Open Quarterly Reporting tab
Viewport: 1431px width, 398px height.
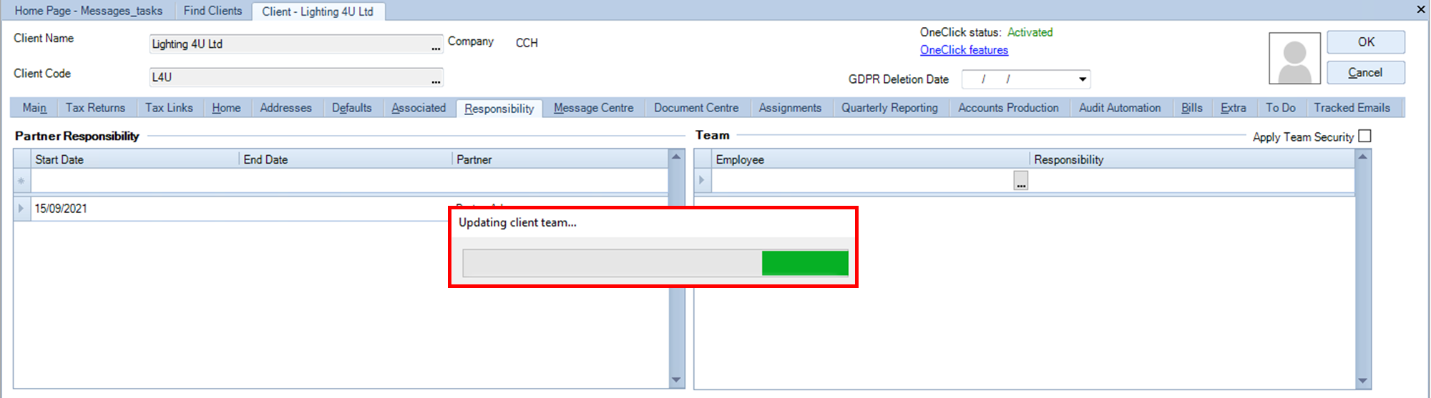[889, 108]
